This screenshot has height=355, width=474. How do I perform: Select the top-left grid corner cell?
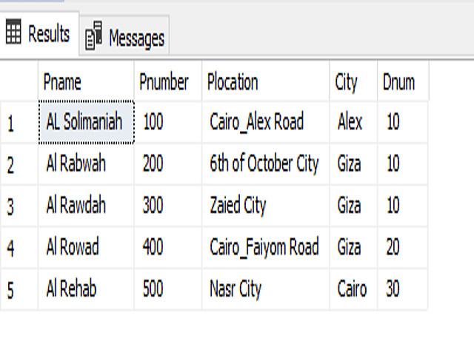19,82
